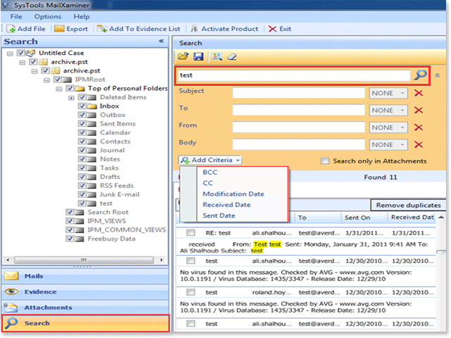Open the Options menu
Screen dimensions: 451x338
point(47,16)
